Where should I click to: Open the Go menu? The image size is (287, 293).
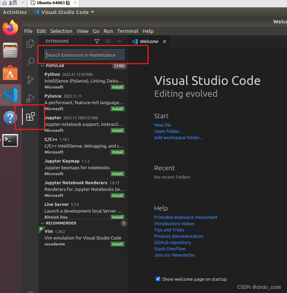(x=96, y=31)
